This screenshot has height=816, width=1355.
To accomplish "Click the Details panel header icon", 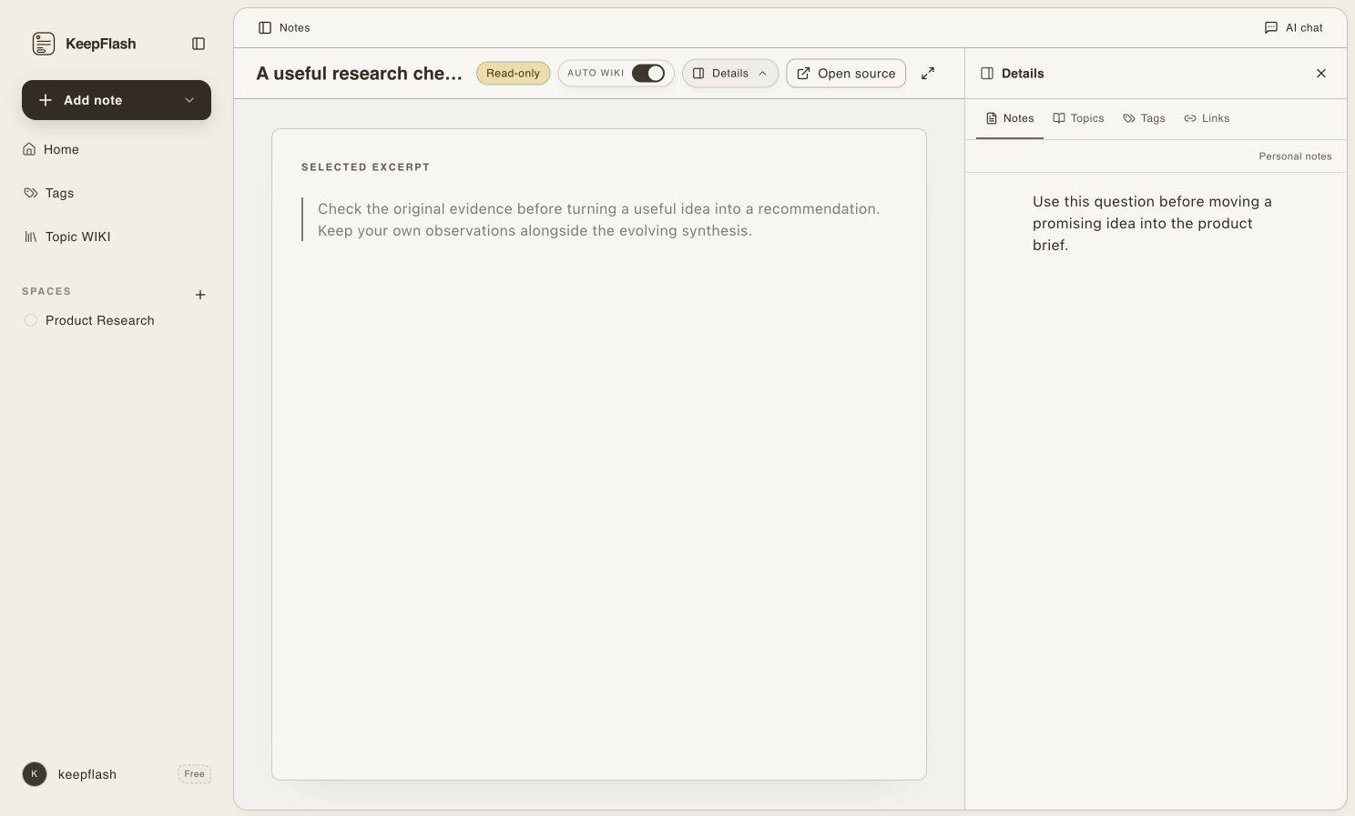I will tap(987, 74).
